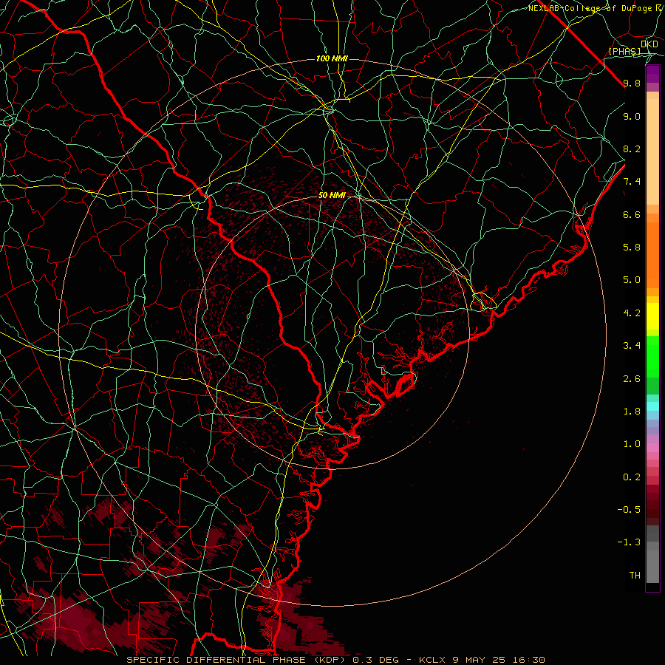Click the 9.8 value on the color scale
Viewport: 665px width, 665px height.
pyautogui.click(x=632, y=83)
